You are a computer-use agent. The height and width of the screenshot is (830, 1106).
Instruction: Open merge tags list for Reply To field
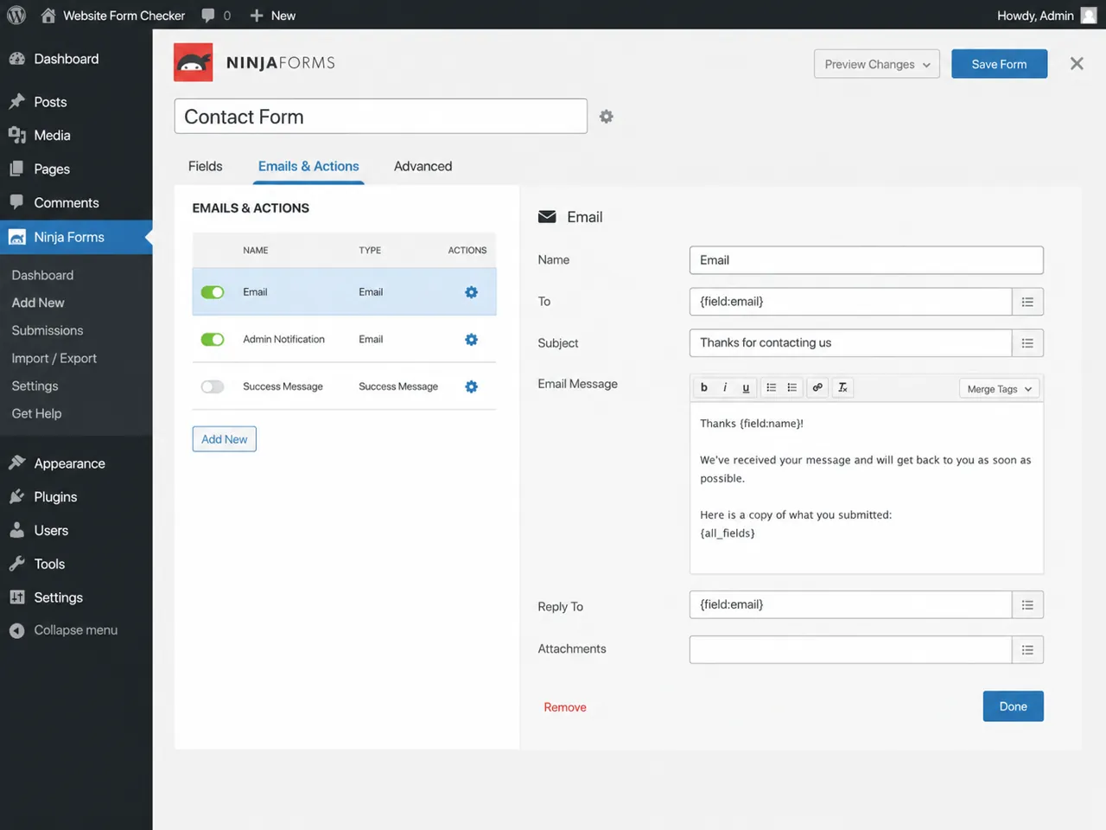coord(1027,605)
